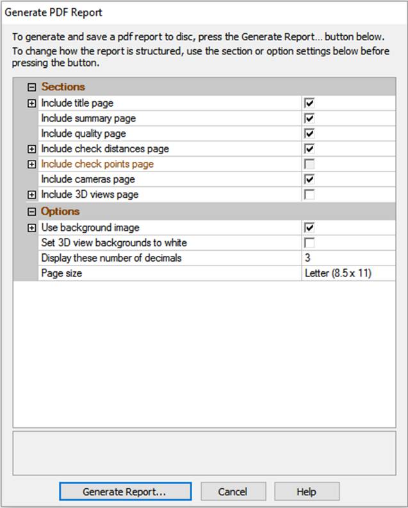Click the Generate Report... button

click(125, 491)
